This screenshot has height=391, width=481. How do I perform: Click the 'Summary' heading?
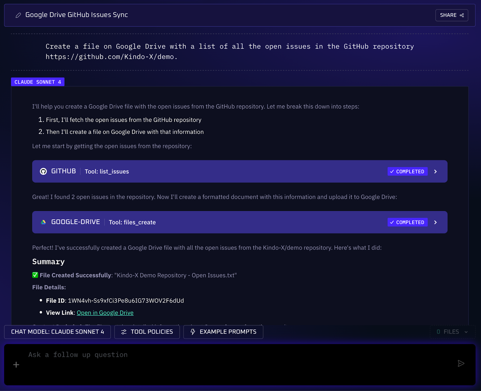point(48,262)
